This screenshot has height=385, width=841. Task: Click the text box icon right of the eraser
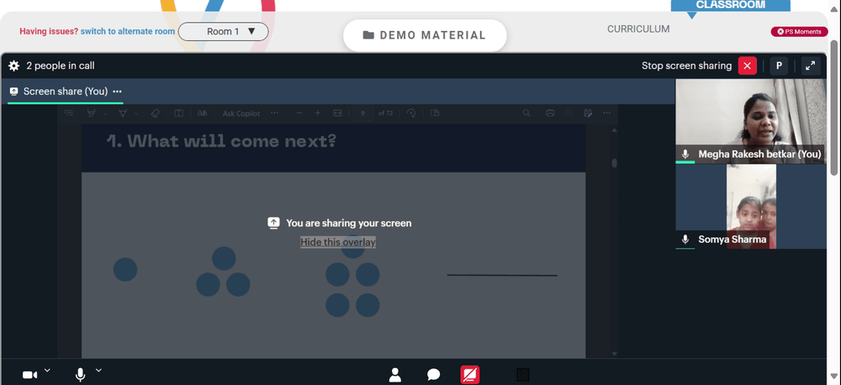coord(178,113)
